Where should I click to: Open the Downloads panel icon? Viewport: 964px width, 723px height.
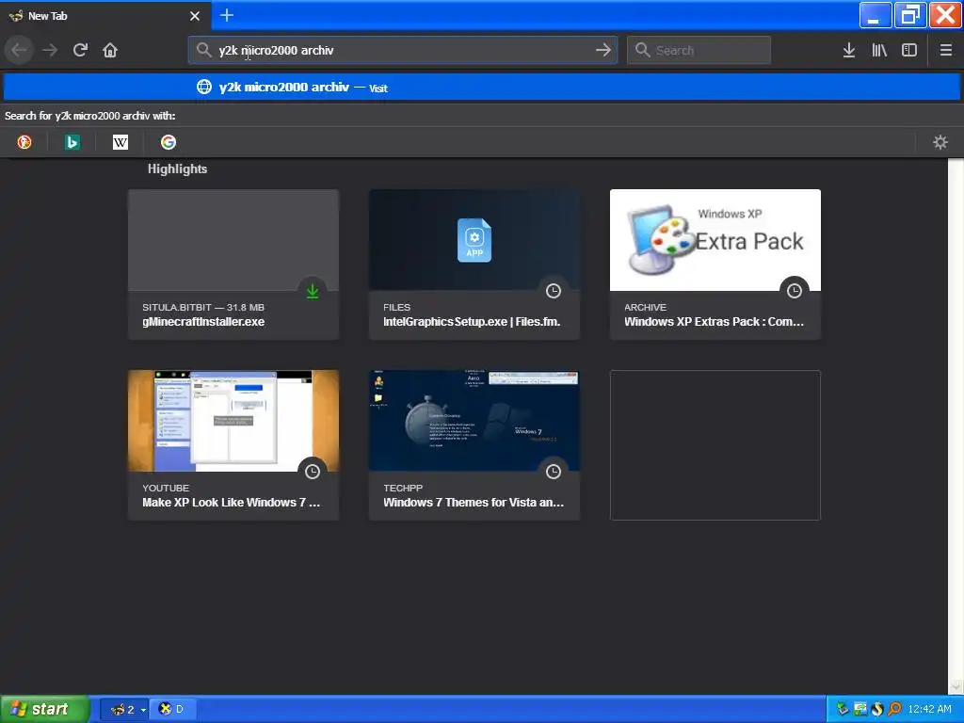point(849,50)
